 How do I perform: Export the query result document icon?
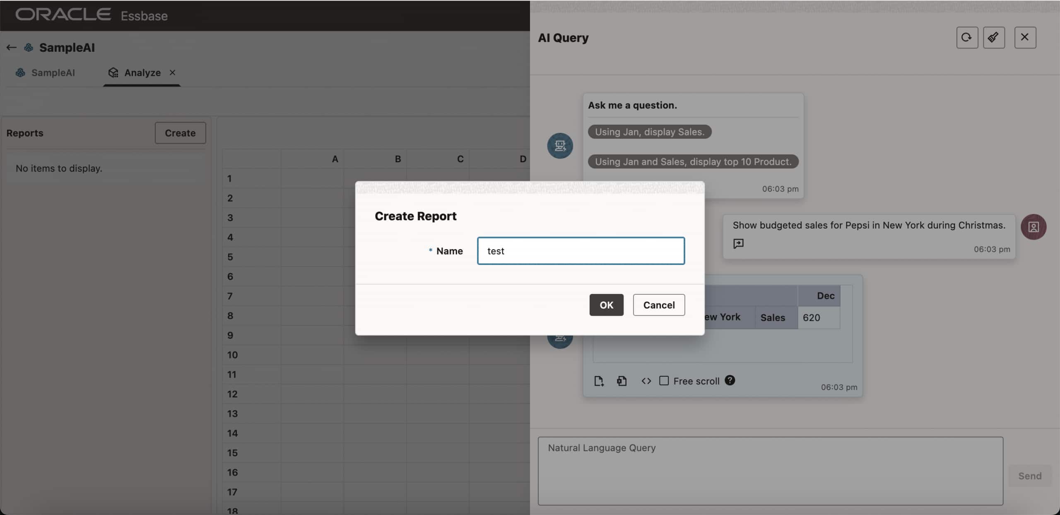pos(622,380)
